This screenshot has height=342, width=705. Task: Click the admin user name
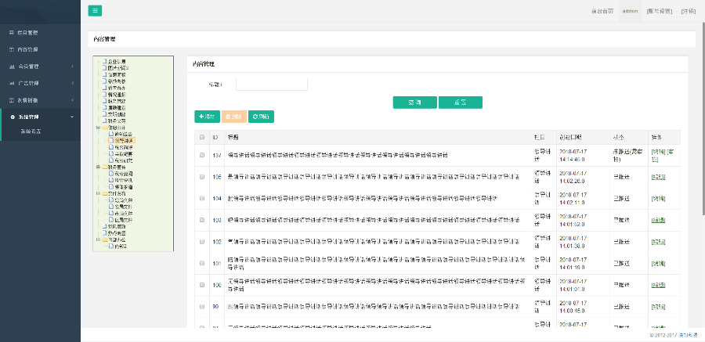click(630, 11)
